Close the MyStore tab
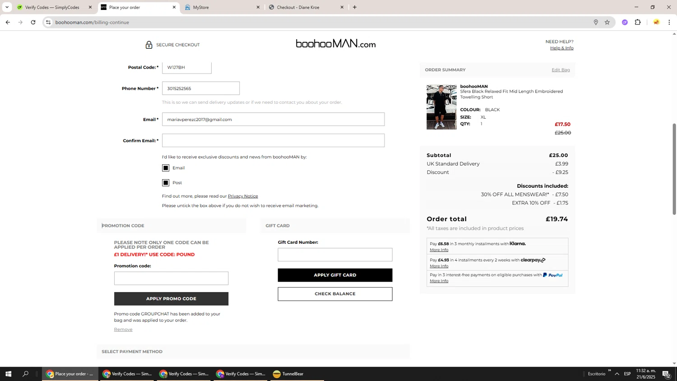Image resolution: width=677 pixels, height=381 pixels. (258, 7)
